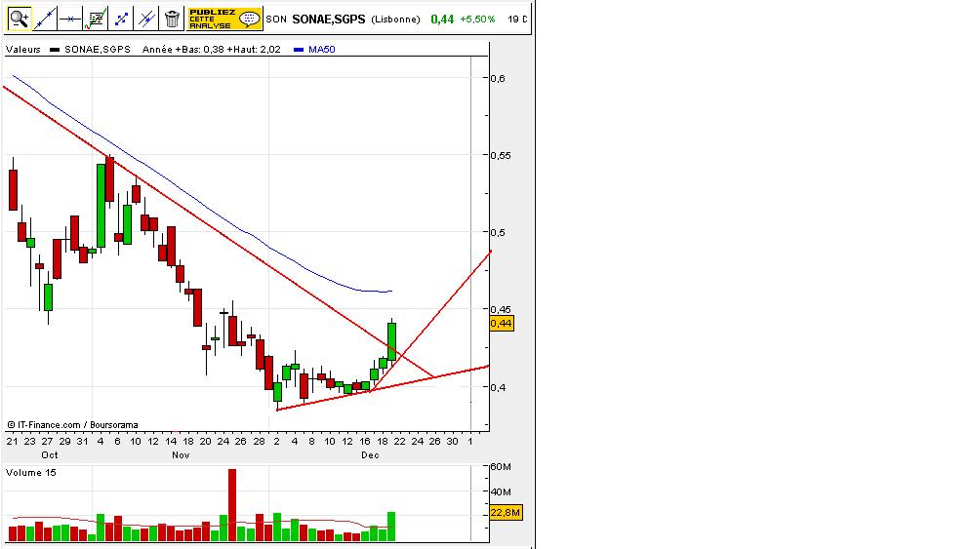This screenshot has height=549, width=973.
Task: Click the 40M volume axis label
Action: click(501, 491)
